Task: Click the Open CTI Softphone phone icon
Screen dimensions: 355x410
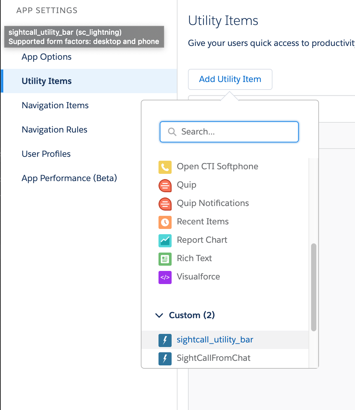Action: pyautogui.click(x=165, y=167)
